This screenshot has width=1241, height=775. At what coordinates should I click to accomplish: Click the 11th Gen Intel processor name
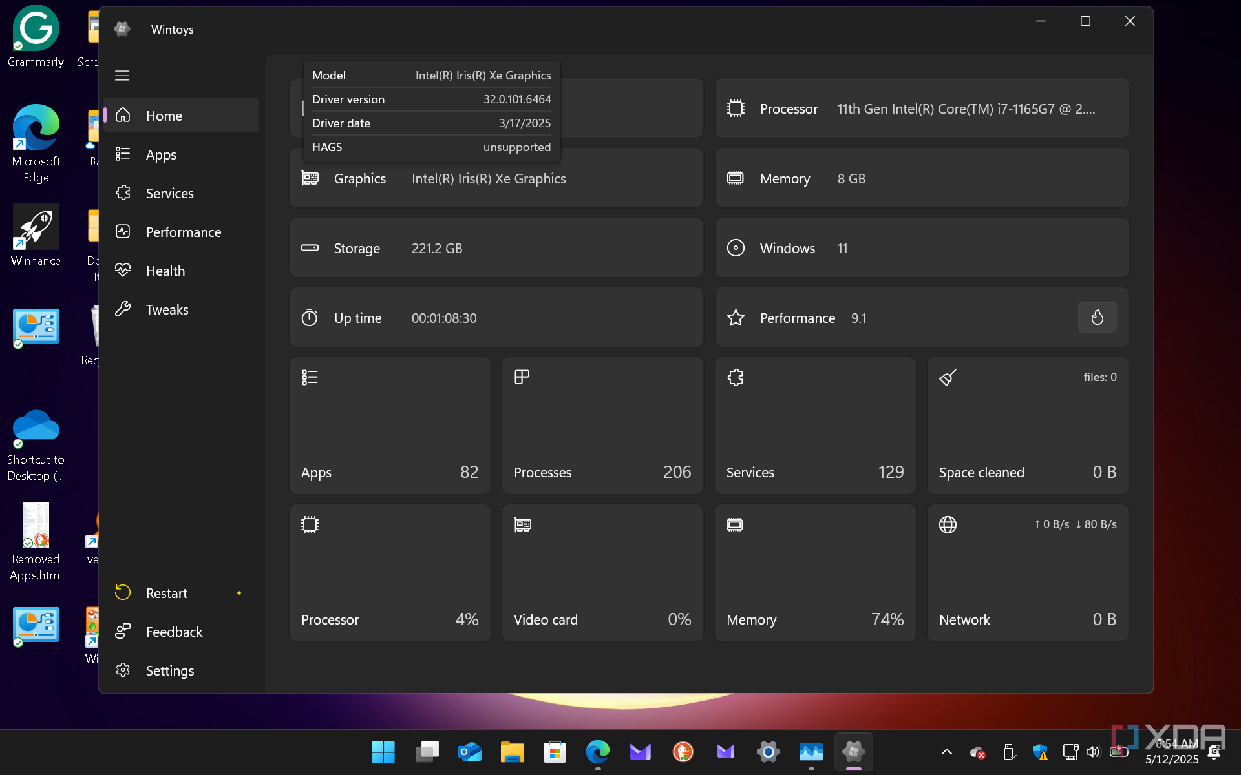click(966, 109)
